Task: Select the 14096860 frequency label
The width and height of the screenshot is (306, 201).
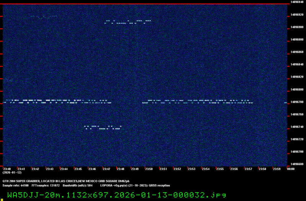Action: coord(297,52)
